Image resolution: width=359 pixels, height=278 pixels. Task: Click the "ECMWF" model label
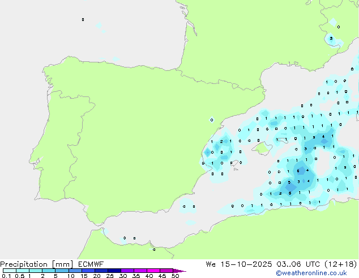point(91,264)
